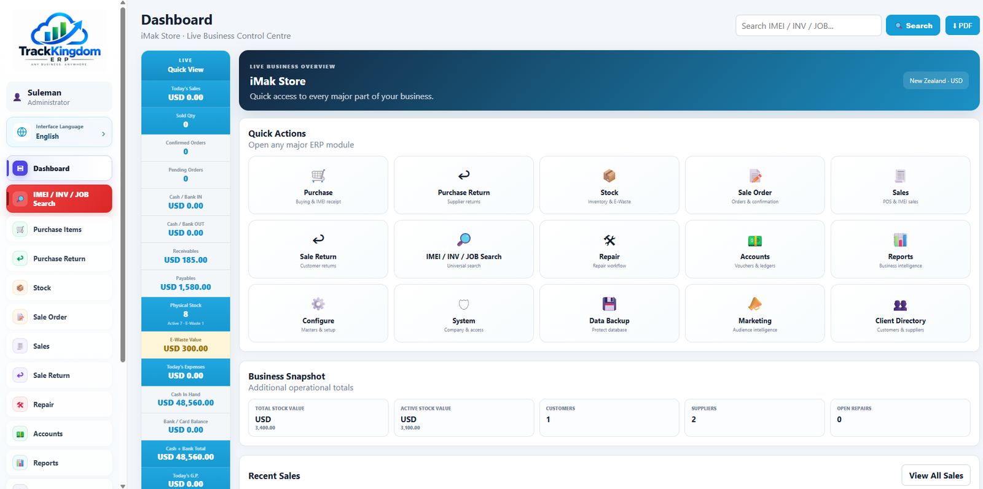Click the globe icon for Interface Language
983x489 pixels.
[x=22, y=132]
